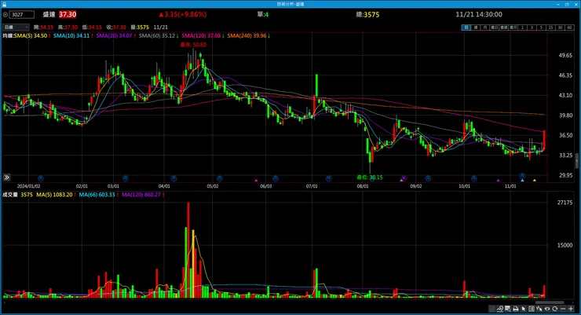Select the 還周 adjusted weekly button
Viewport: 581px width, 315px height.
[x=504, y=27]
